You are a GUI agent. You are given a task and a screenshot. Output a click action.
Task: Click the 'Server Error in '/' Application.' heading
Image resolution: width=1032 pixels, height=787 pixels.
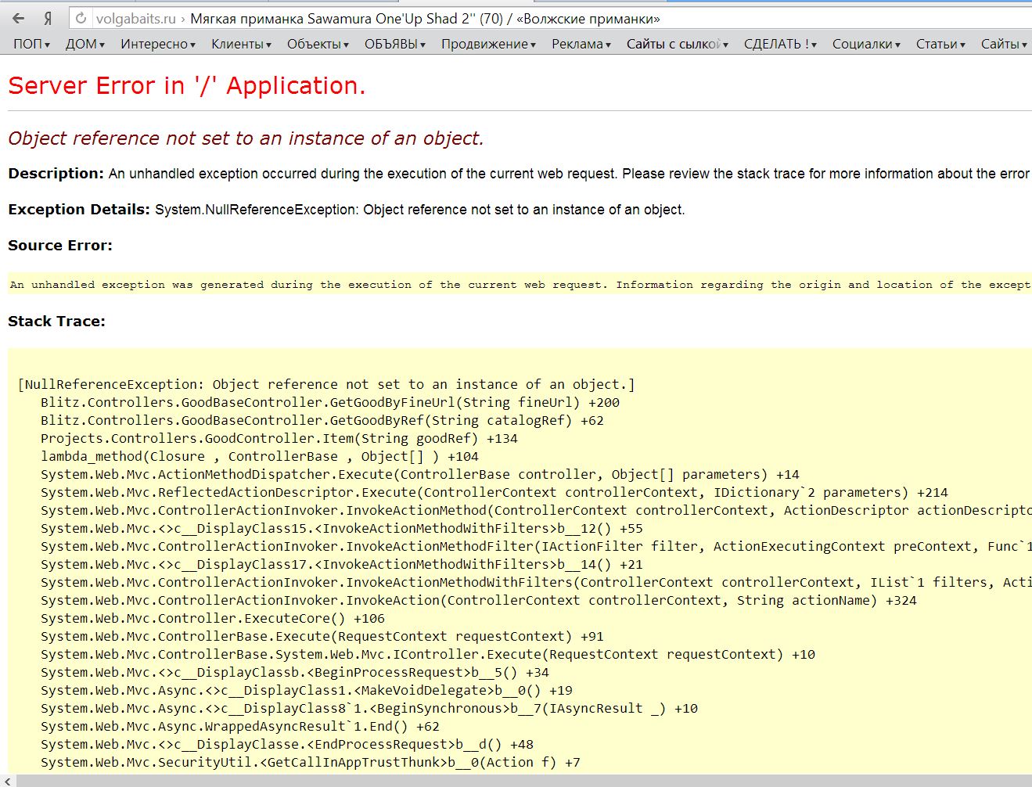pos(187,85)
